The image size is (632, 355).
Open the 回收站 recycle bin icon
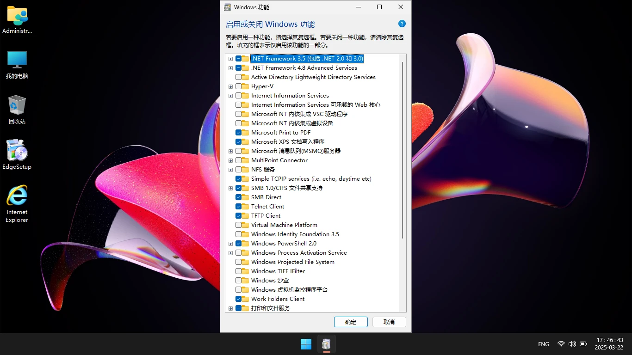17,110
